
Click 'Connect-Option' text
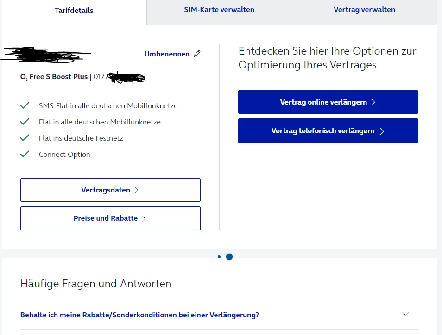pyautogui.click(x=64, y=155)
